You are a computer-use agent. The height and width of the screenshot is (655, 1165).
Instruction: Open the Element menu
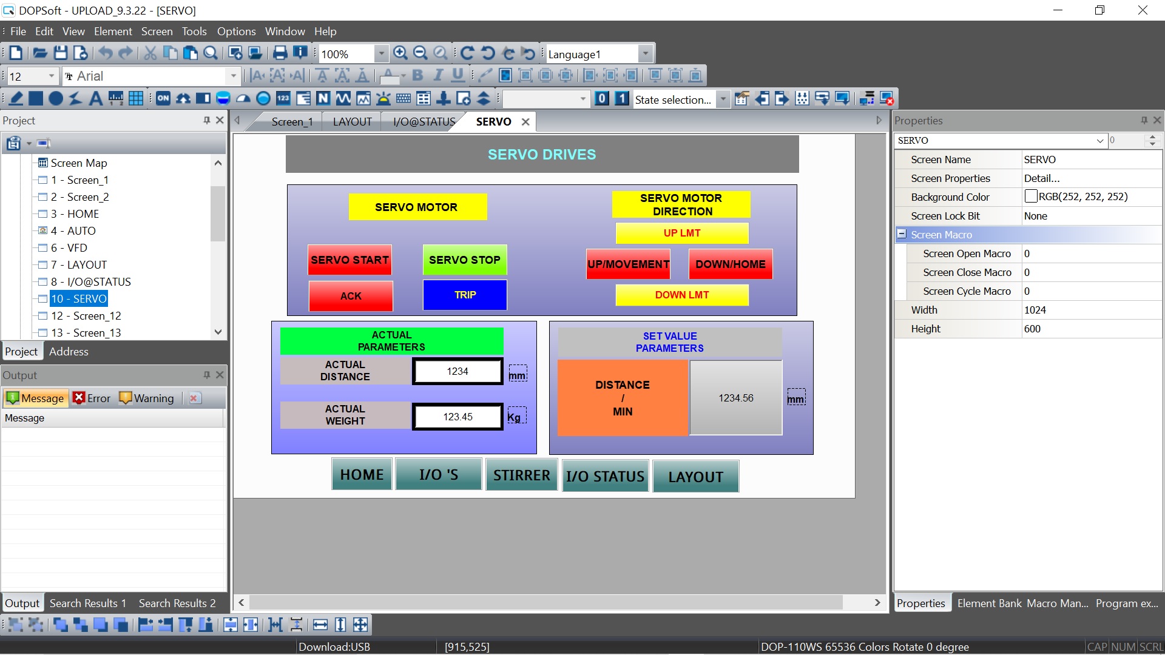(x=113, y=31)
